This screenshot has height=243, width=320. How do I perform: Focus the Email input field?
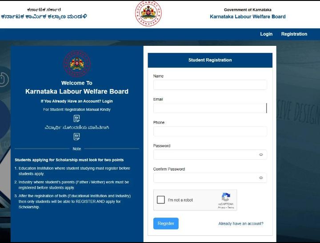210,108
